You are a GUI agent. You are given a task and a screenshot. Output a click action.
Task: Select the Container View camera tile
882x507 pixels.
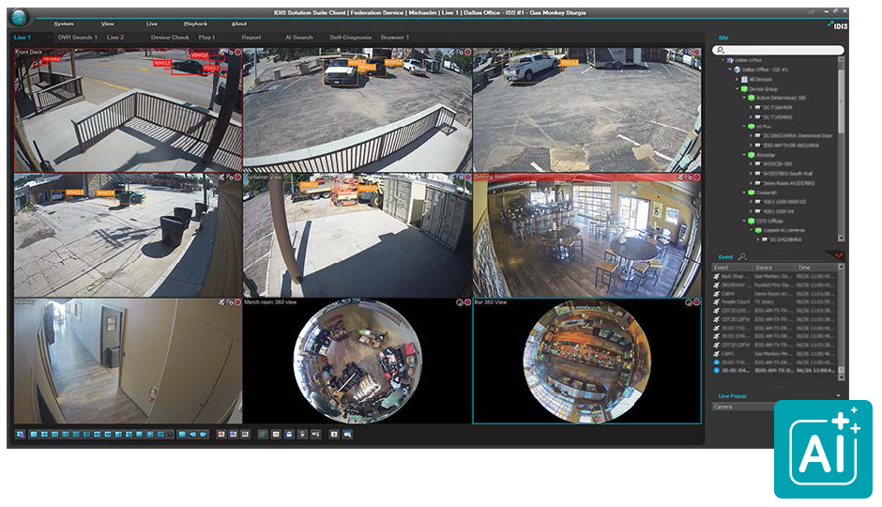click(x=357, y=236)
